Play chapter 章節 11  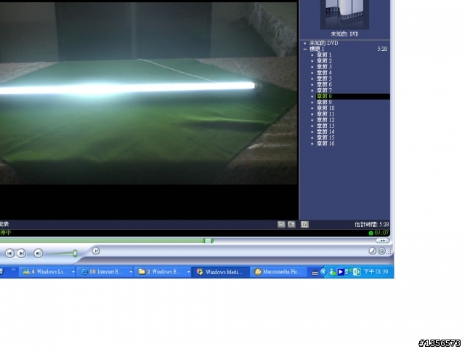325,114
